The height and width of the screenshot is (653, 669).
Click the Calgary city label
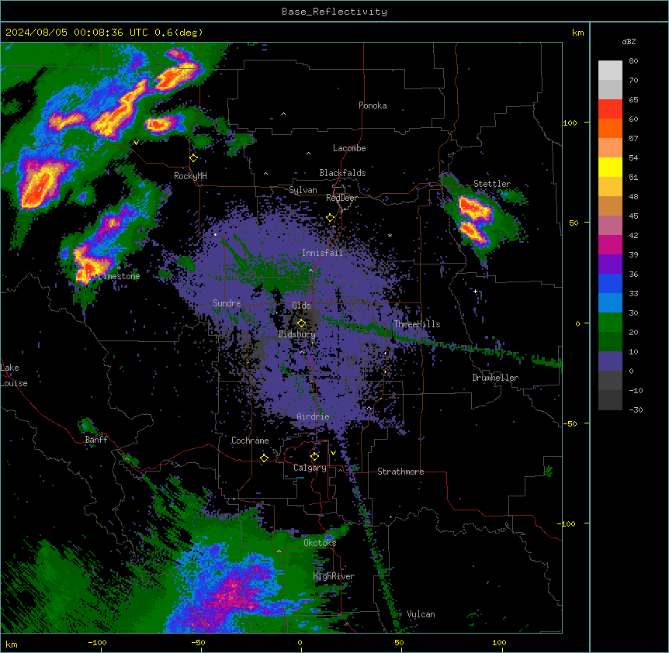coord(310,468)
